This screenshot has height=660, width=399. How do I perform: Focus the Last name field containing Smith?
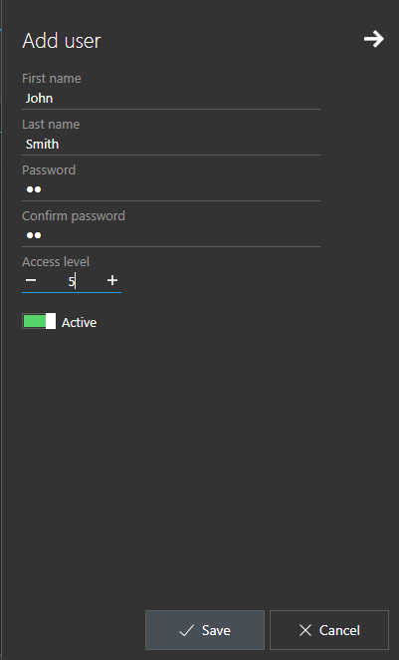171,145
